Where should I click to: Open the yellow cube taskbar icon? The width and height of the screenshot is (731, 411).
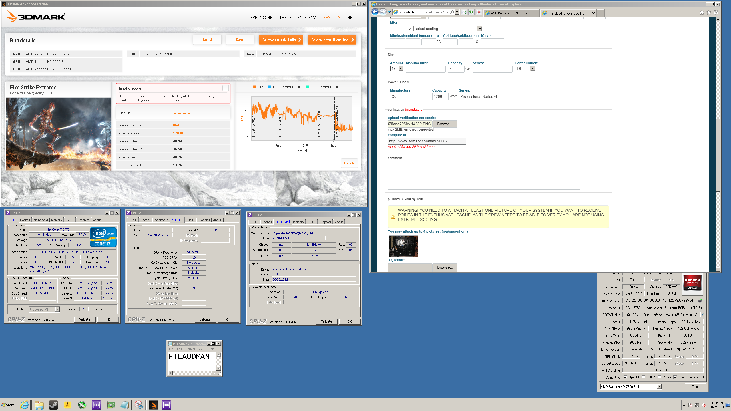pyautogui.click(x=67, y=405)
